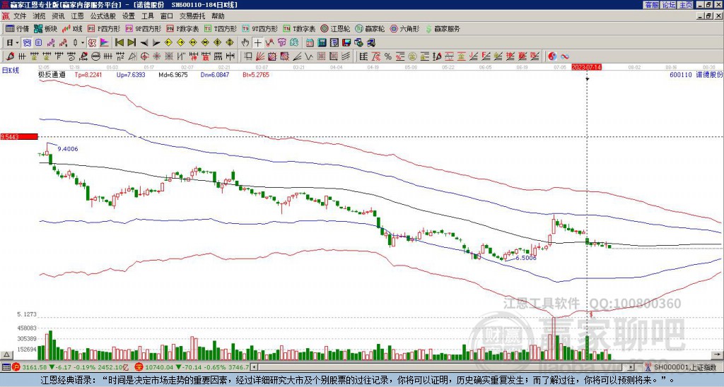Jump to last bar icon
724x387 pixels.
coord(132,42)
